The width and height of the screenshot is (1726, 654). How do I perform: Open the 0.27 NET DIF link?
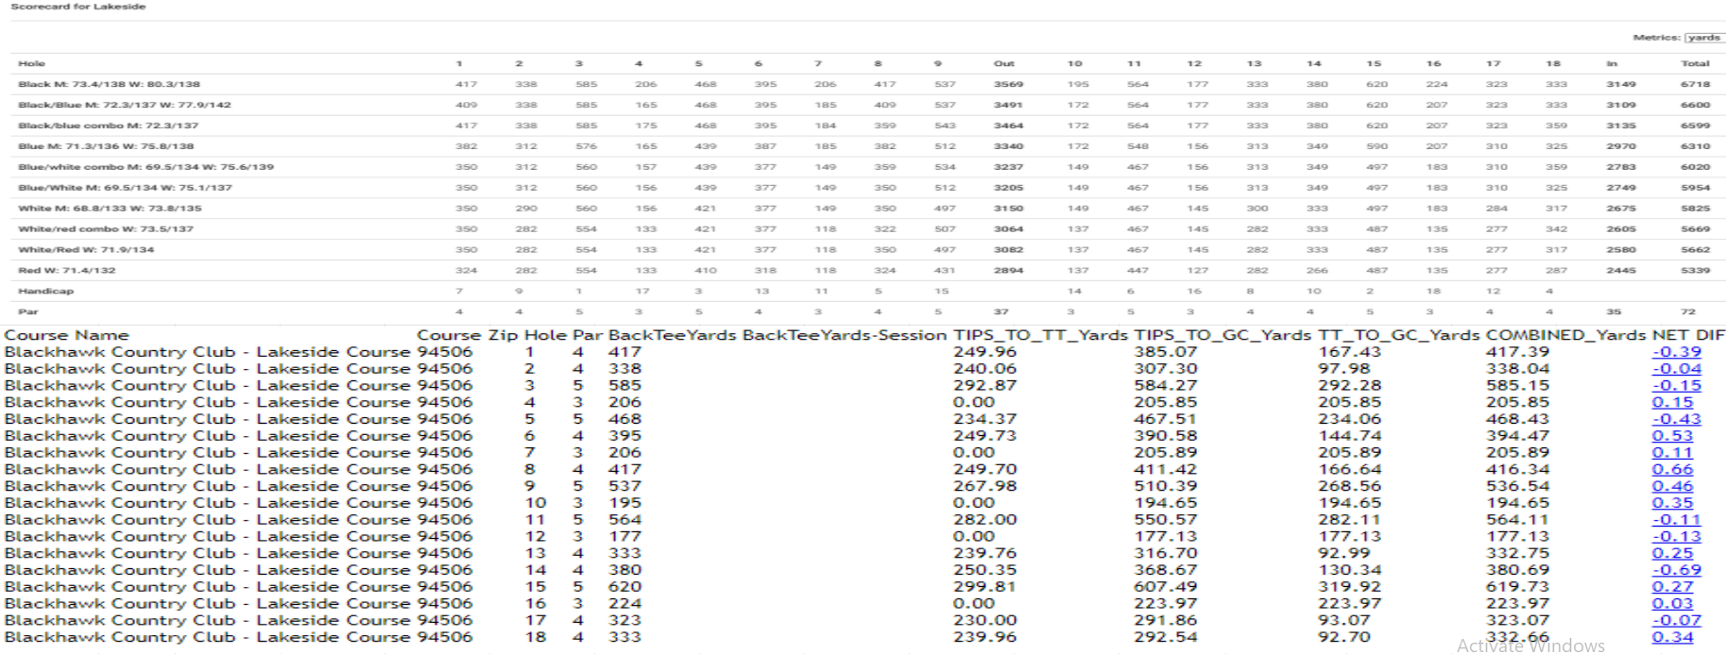(1672, 587)
